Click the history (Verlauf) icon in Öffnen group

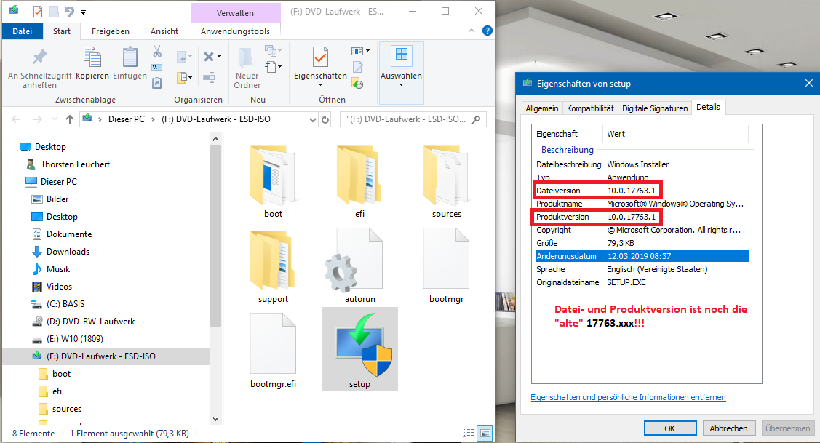coord(358,83)
